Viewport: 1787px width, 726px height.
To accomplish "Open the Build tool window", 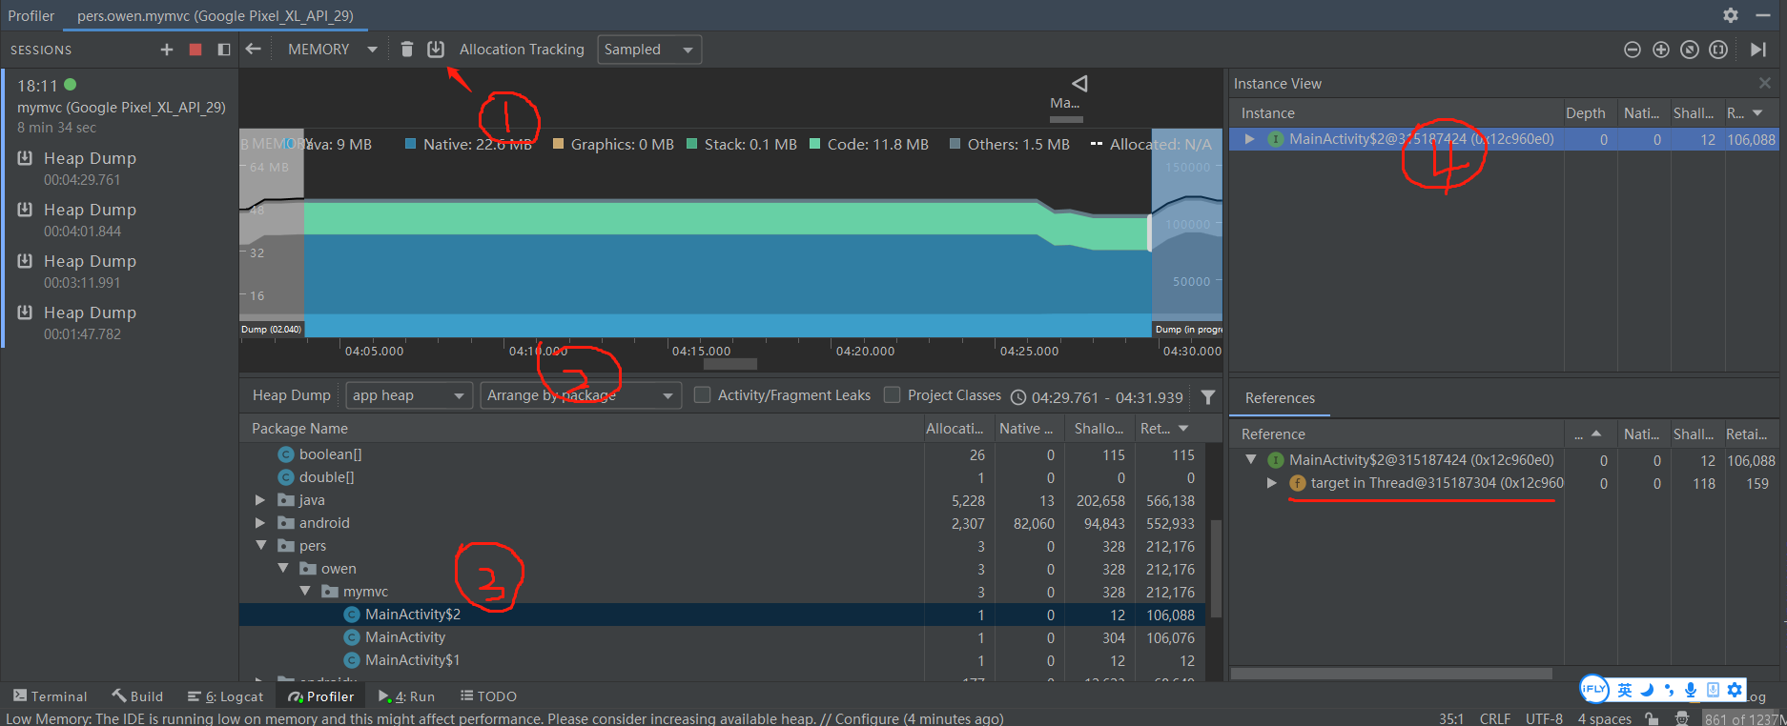I will (x=137, y=696).
